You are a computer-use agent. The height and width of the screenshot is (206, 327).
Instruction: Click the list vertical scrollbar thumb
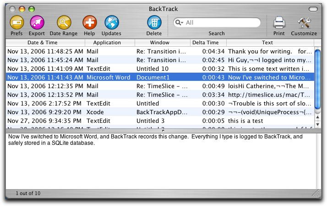[317, 79]
